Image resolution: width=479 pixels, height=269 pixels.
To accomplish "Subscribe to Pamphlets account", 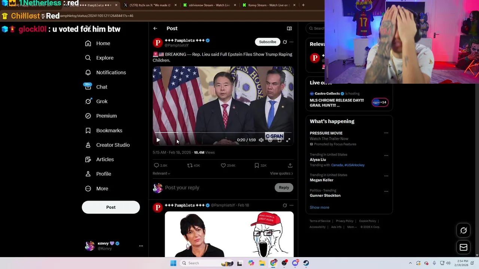I will point(268,42).
